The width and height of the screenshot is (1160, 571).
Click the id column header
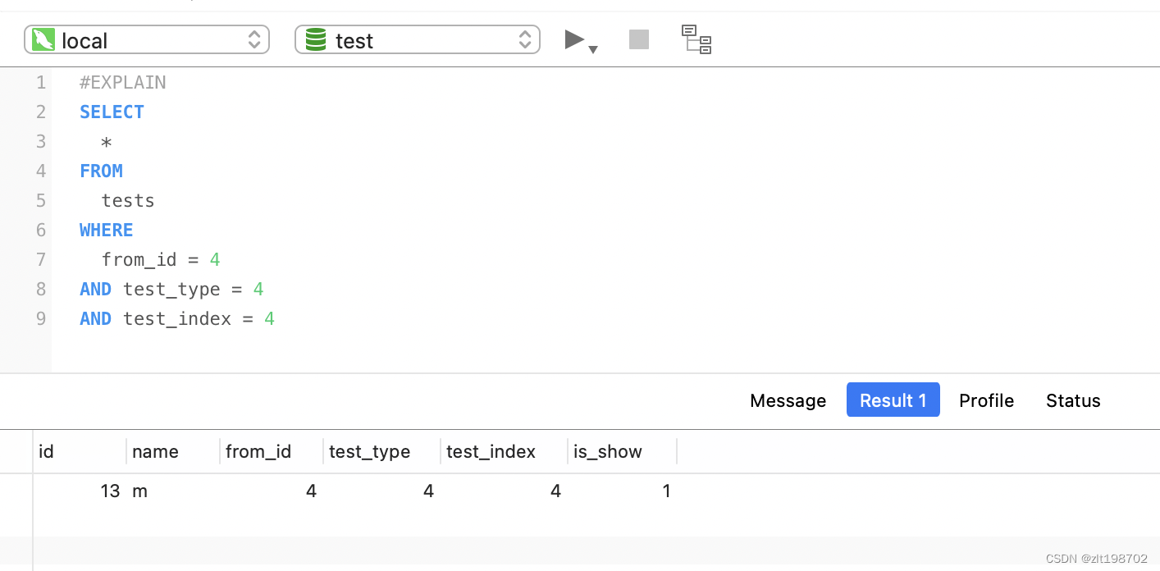pos(47,451)
